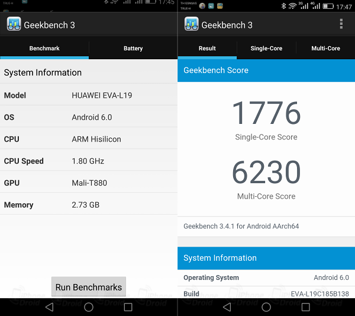The width and height of the screenshot is (355, 316).
Task: Tap the battery indicator on right screen
Action: (x=328, y=6)
